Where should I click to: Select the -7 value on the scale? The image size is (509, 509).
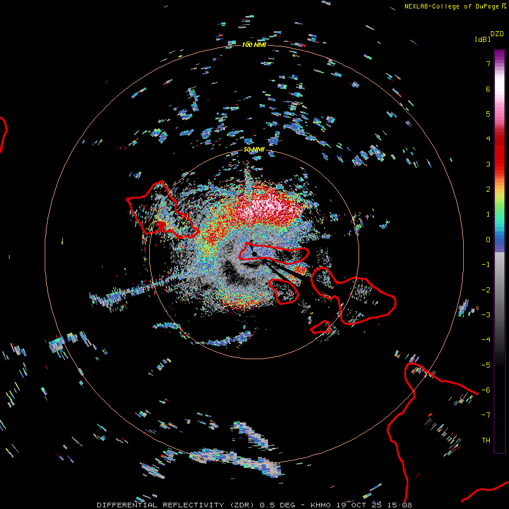[486, 415]
